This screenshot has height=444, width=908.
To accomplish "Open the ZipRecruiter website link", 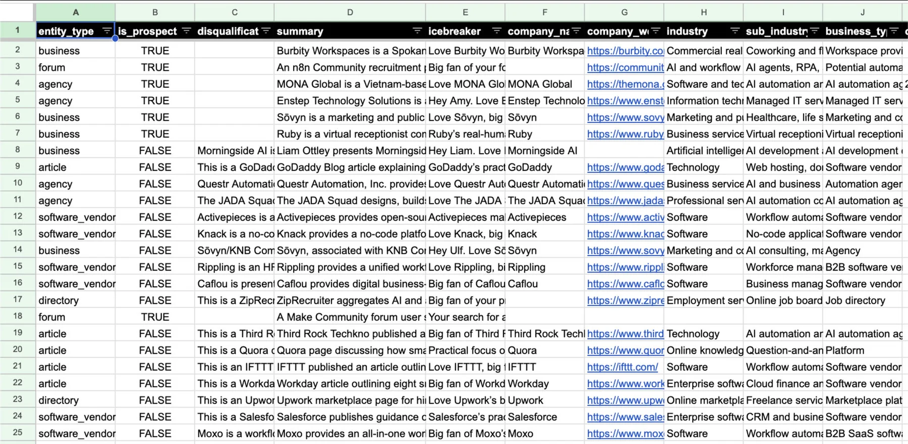I will coord(625,300).
